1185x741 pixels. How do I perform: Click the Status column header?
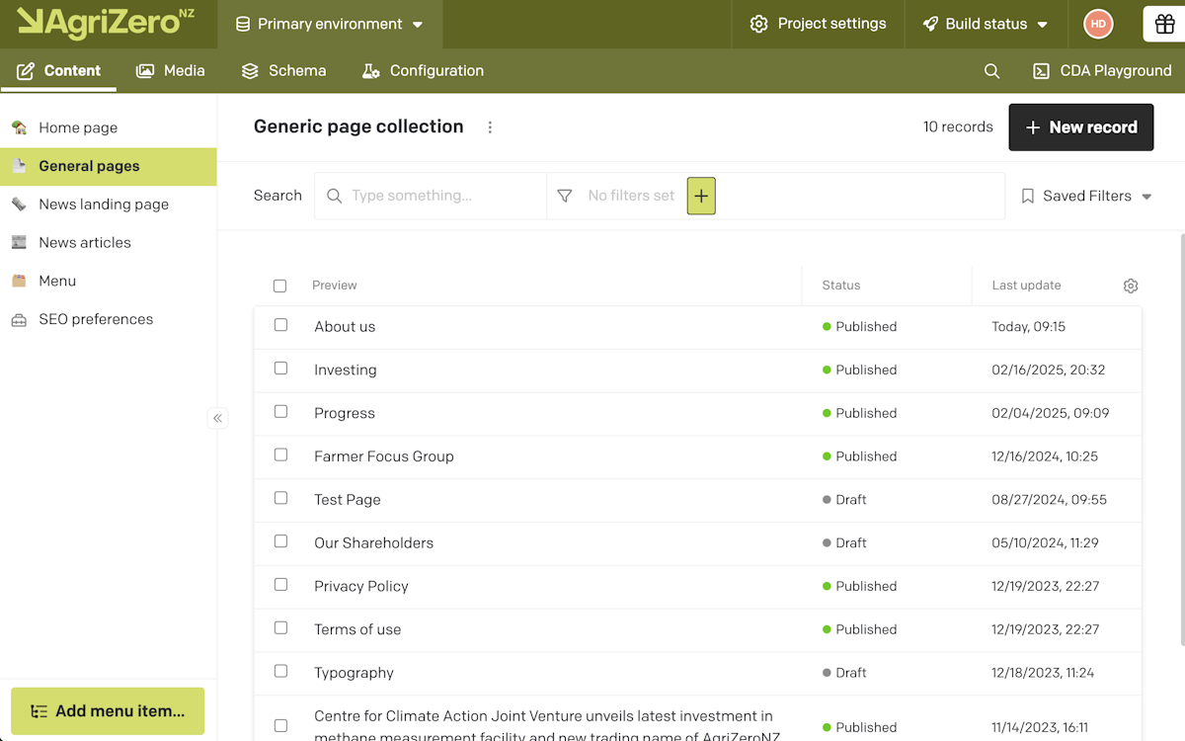pos(841,286)
